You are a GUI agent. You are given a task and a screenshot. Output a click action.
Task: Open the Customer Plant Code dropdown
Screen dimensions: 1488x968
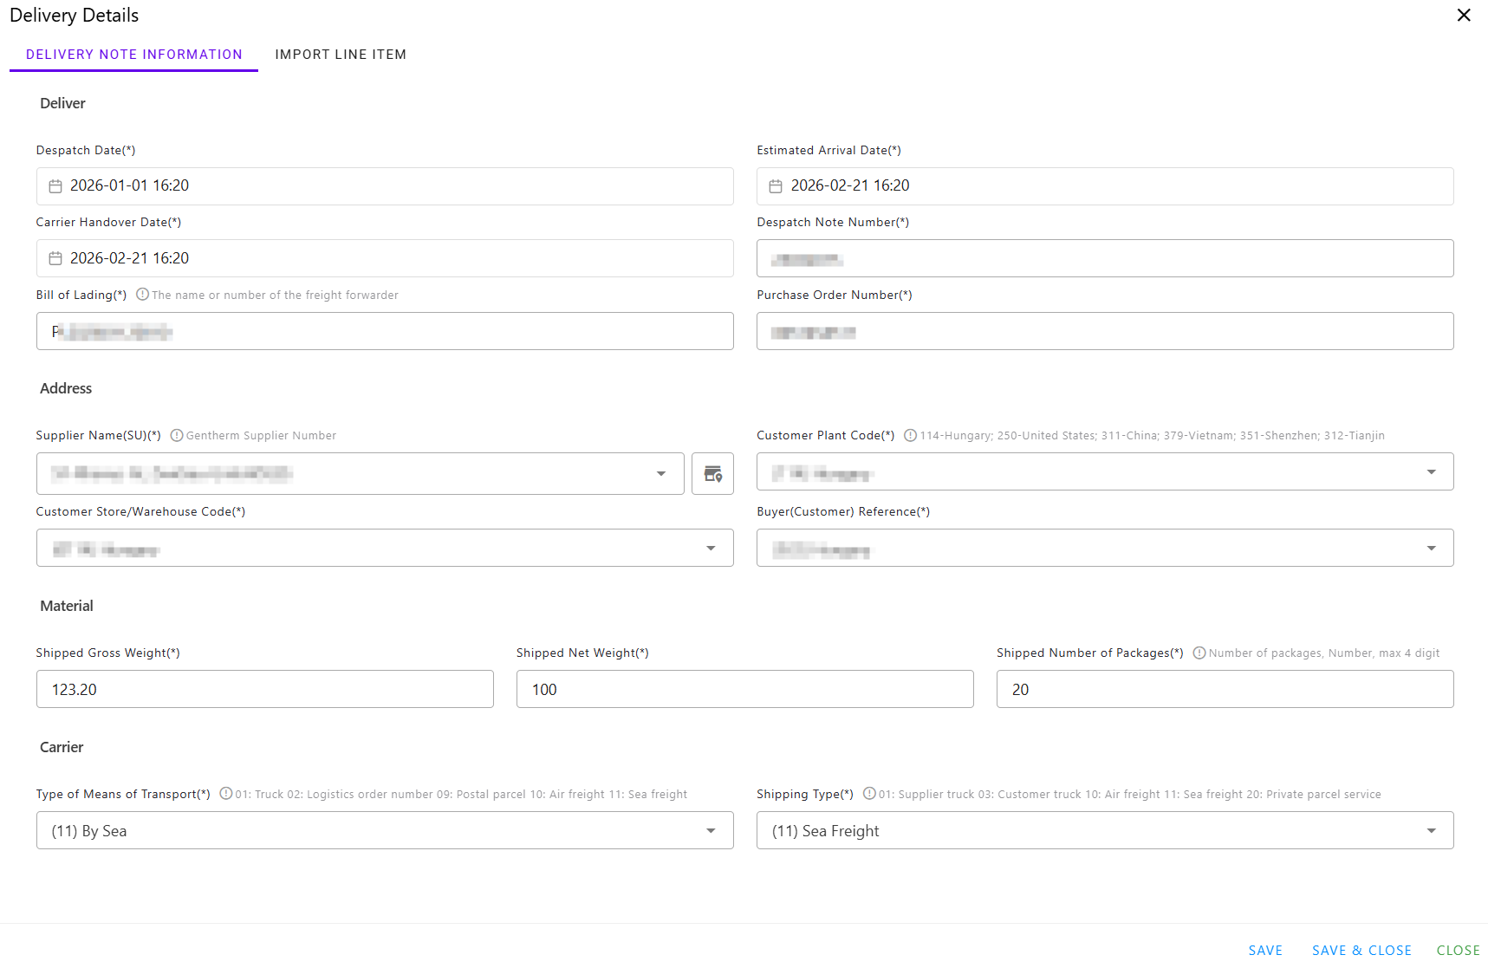[x=1431, y=472]
